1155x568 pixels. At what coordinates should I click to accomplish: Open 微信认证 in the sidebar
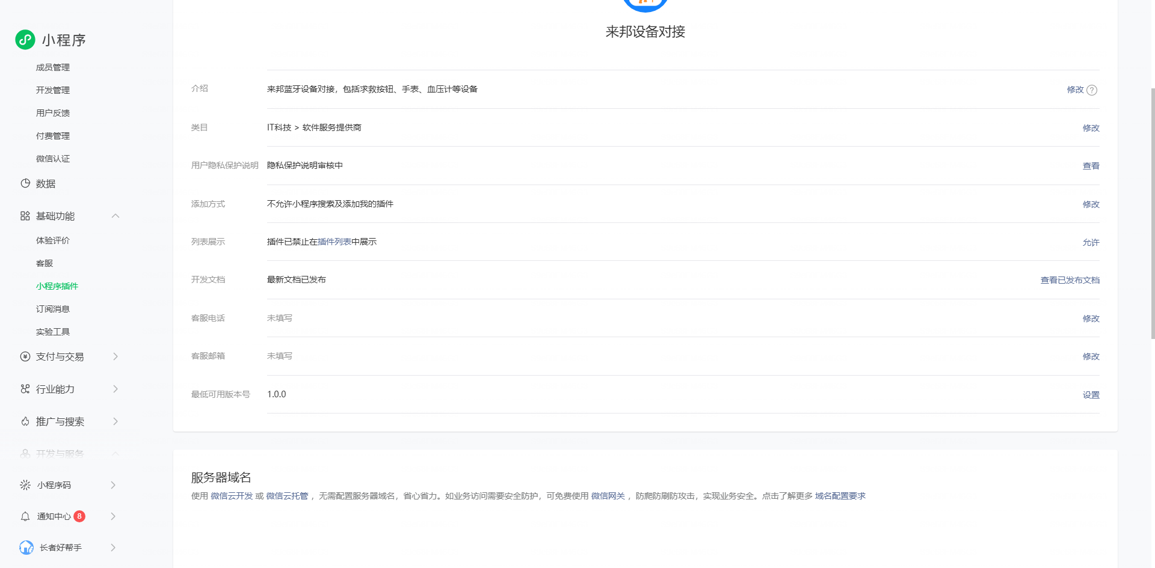pyautogui.click(x=53, y=159)
